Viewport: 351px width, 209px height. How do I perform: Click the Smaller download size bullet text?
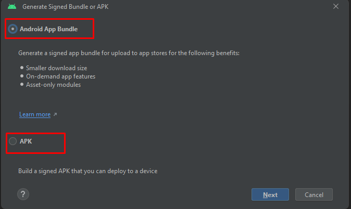click(x=57, y=68)
